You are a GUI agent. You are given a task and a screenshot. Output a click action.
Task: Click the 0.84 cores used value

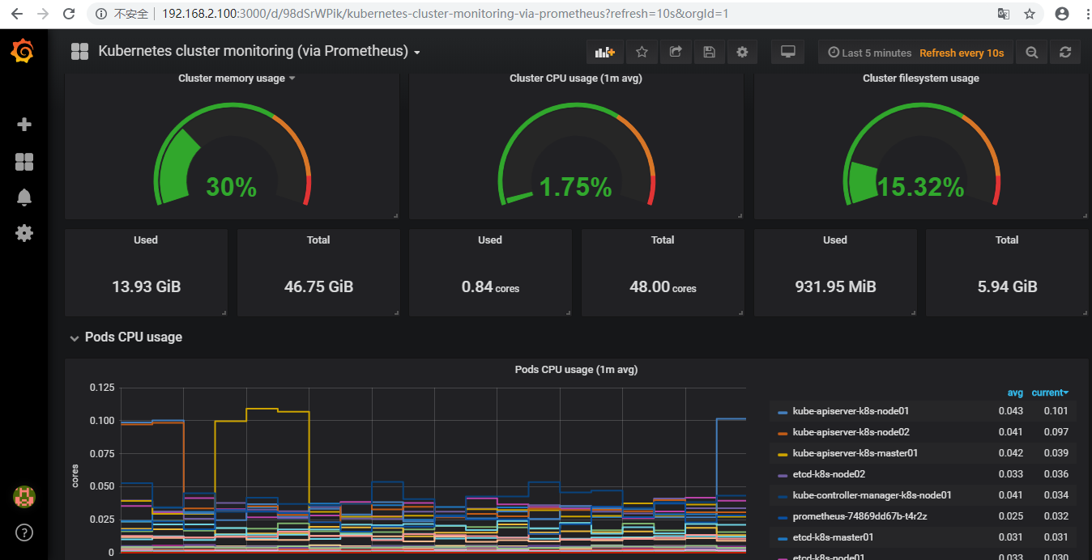(490, 287)
